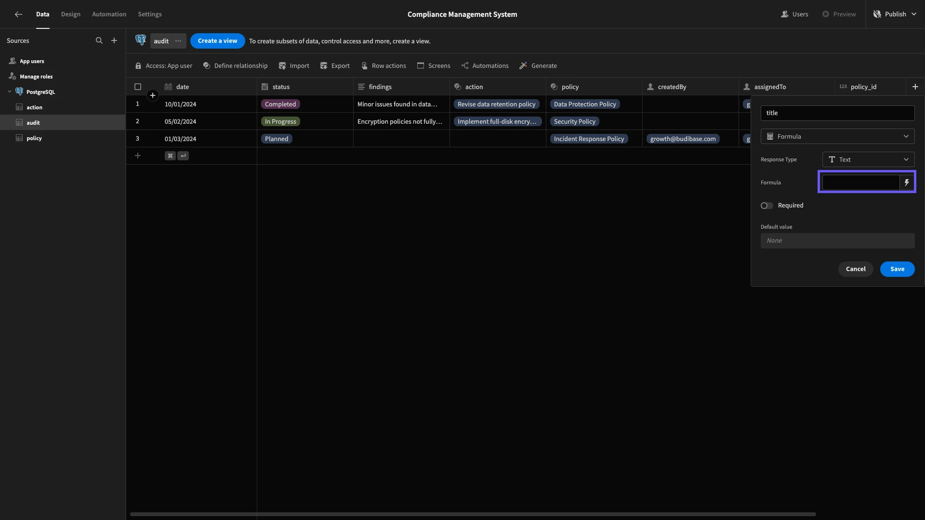
Task: Search data sources with magnifier icon
Action: [99, 41]
